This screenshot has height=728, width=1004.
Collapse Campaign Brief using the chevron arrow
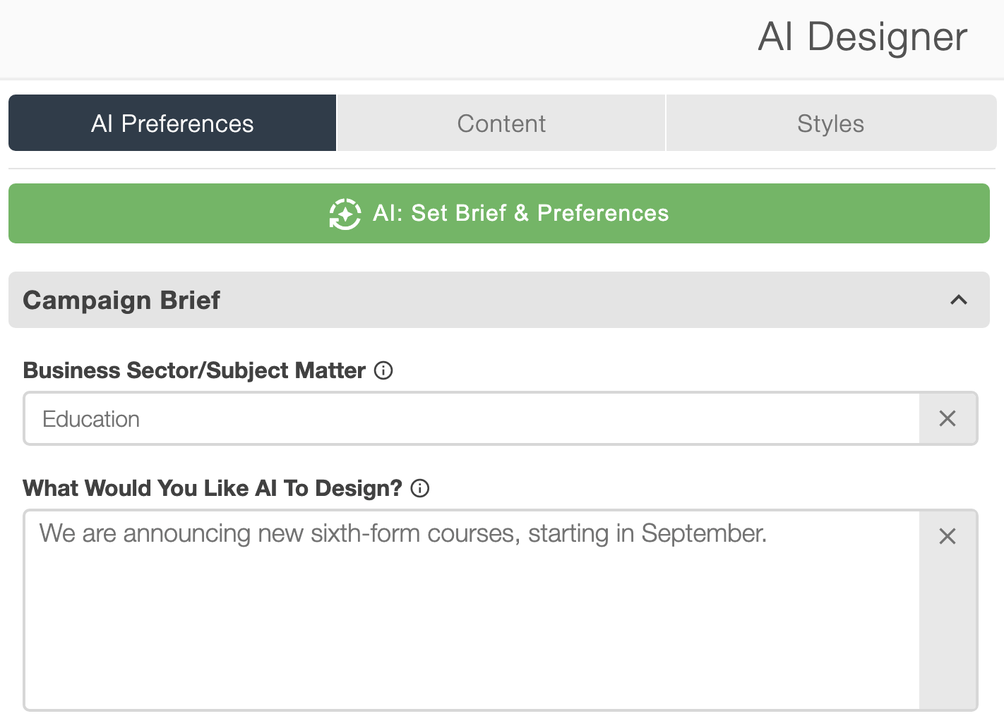click(x=959, y=300)
